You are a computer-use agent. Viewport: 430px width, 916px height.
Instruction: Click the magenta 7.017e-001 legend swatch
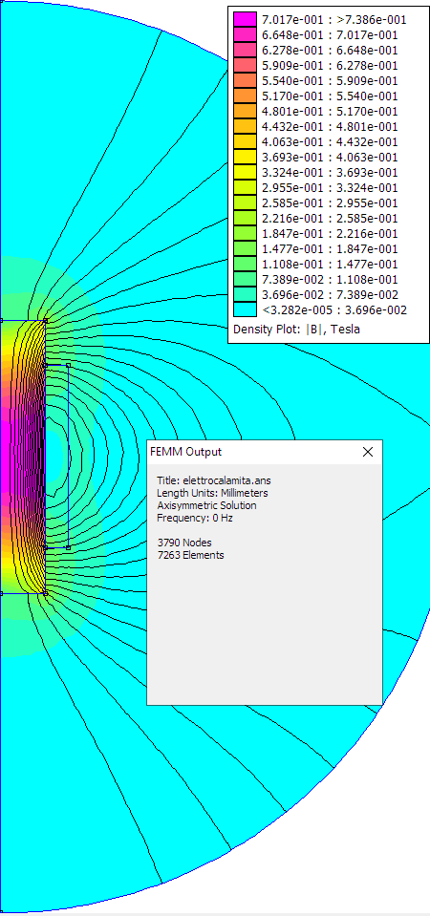(x=245, y=19)
